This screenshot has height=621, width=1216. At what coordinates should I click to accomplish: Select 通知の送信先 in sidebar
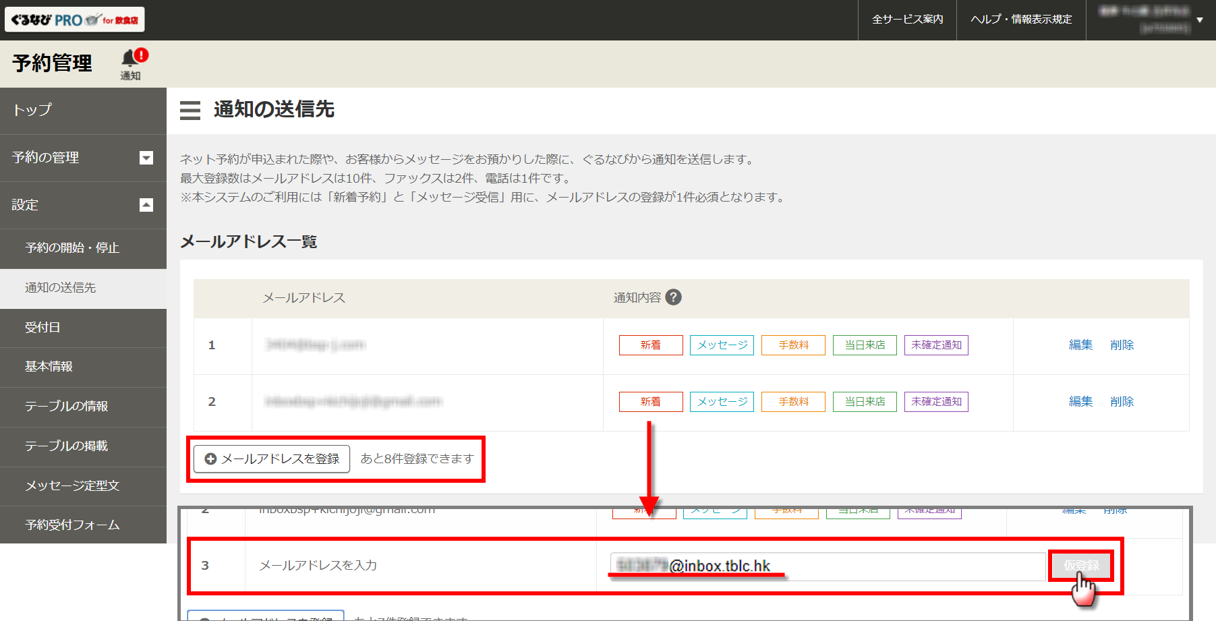83,288
